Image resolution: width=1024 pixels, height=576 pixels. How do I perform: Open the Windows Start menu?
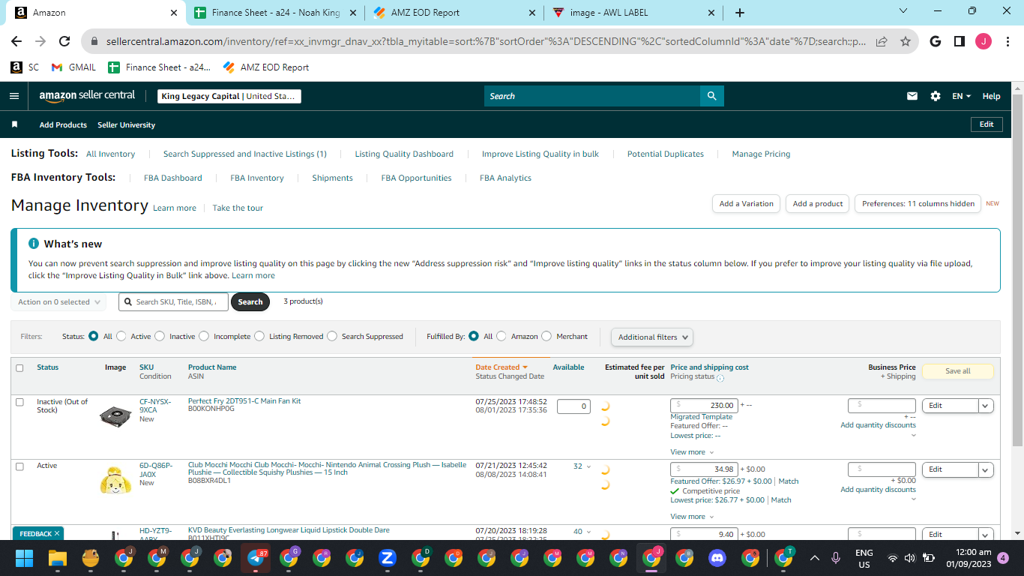(x=25, y=558)
